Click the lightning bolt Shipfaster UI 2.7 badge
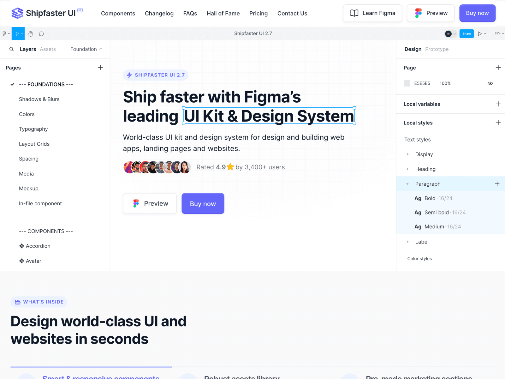505x379 pixels. click(156, 75)
